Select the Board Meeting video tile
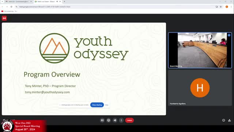 pos(200,50)
